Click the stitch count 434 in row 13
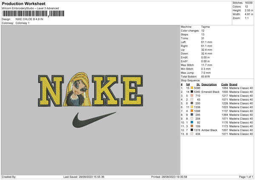This screenshot has width=255, height=180. click(198, 134)
